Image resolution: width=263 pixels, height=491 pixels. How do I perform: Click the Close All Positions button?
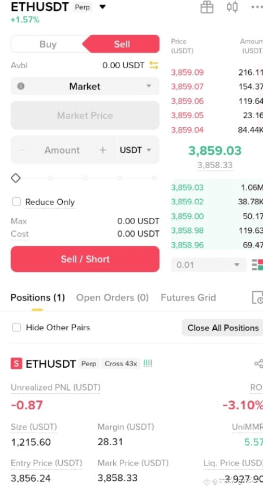(223, 328)
